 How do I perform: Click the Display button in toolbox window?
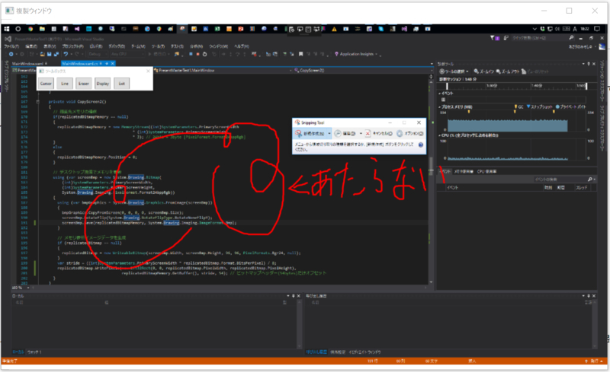[103, 84]
